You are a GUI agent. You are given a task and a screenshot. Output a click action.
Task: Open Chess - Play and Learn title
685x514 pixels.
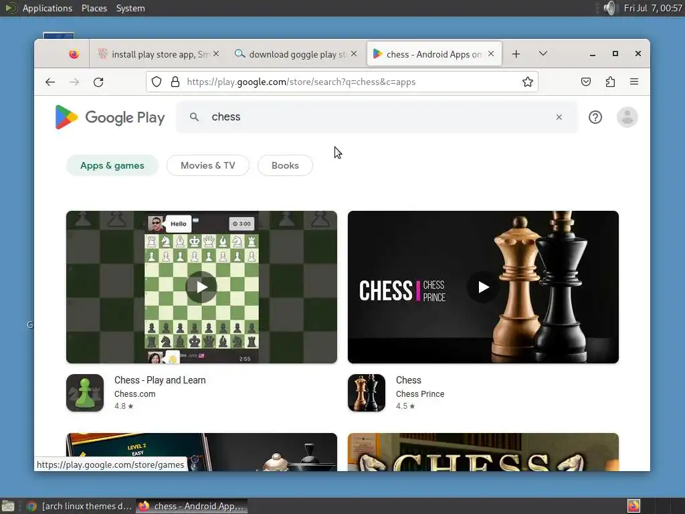[160, 380]
